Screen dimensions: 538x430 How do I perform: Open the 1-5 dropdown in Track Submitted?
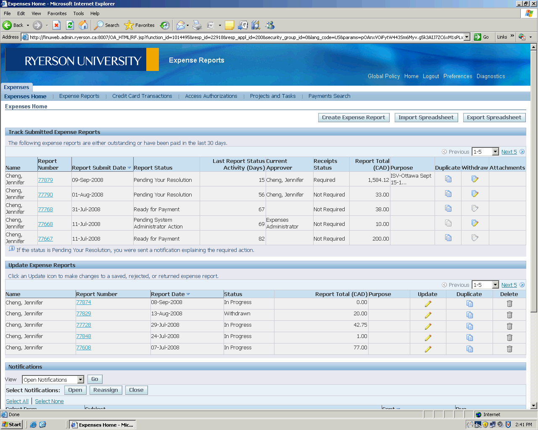(495, 152)
